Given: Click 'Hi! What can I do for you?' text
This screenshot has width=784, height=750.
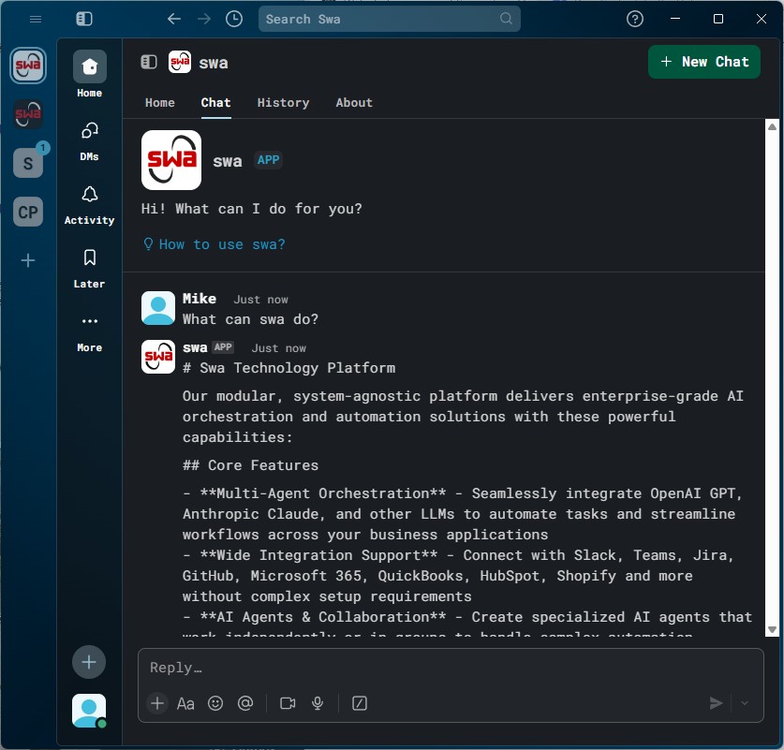Looking at the screenshot, I should 252,209.
